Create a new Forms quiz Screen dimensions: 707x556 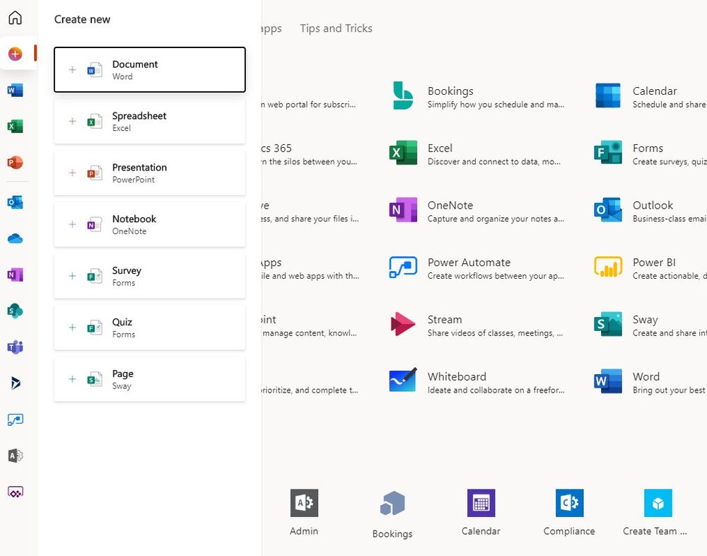pos(149,328)
